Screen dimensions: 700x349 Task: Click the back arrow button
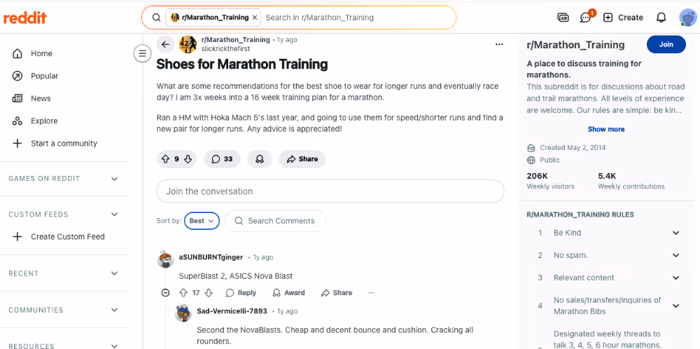(x=165, y=44)
